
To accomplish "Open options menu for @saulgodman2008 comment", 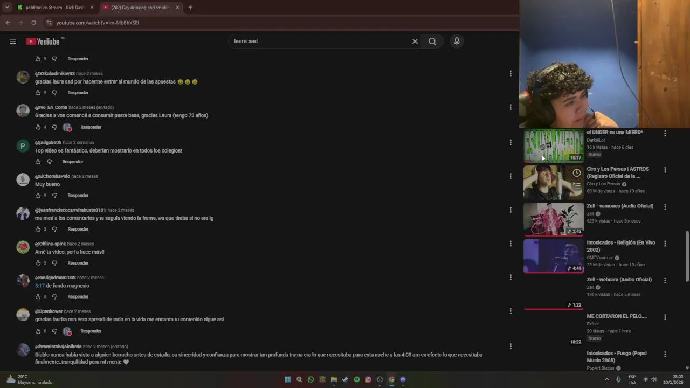I will pyautogui.click(x=510, y=278).
